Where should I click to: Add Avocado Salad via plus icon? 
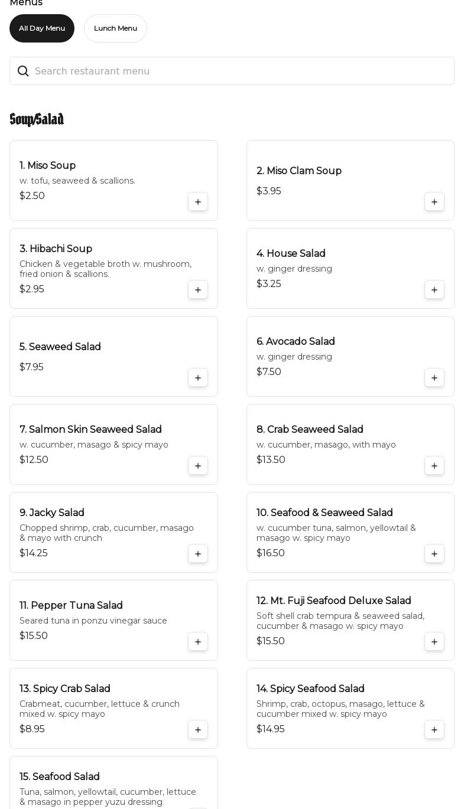(x=434, y=378)
